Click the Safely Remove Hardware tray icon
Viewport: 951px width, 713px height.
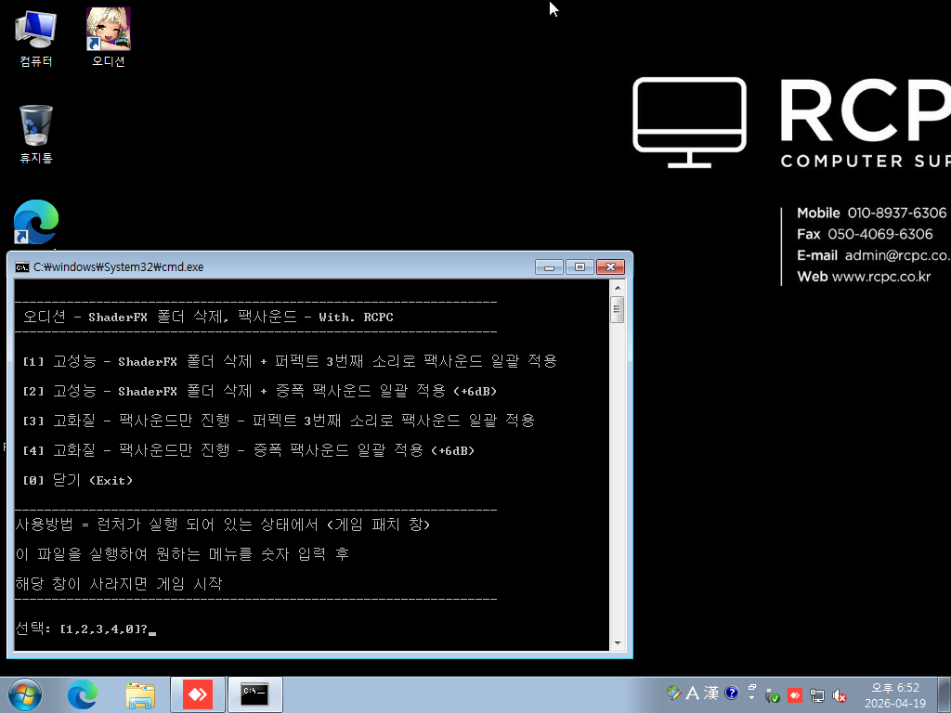[772, 695]
